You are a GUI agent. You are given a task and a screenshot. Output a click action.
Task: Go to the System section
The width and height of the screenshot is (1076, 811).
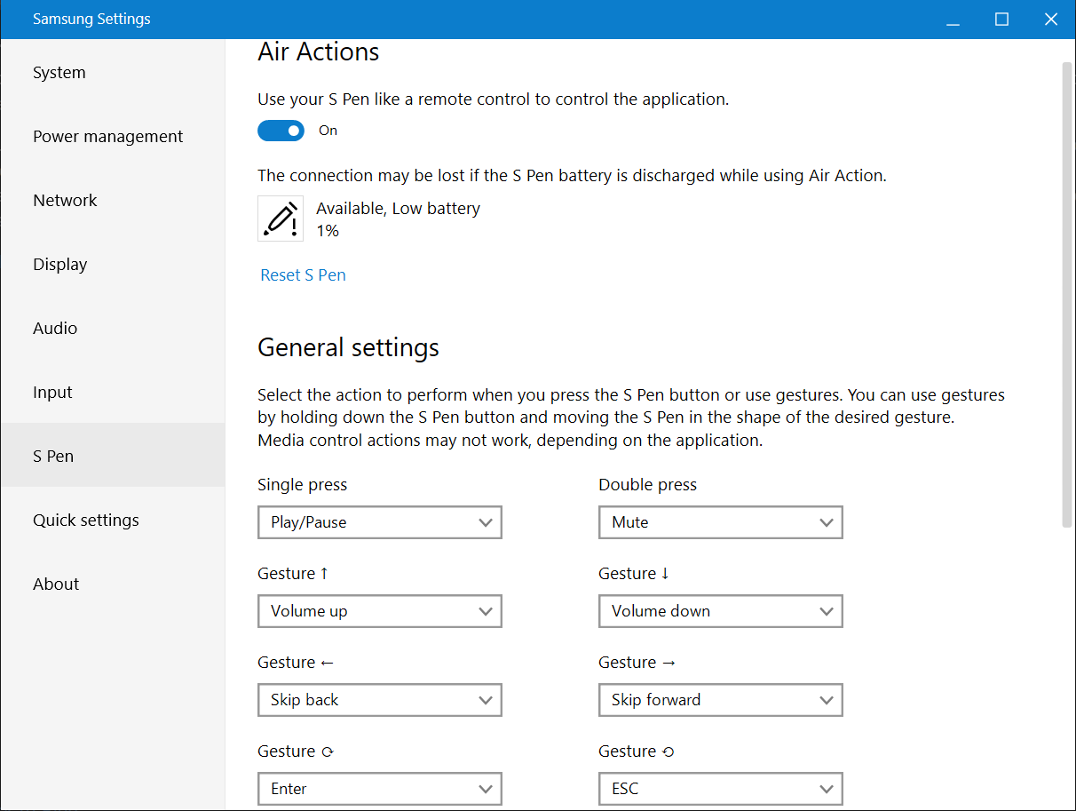(113, 73)
